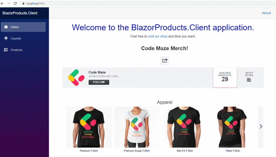Follow the 'visit our shop' link
This screenshot has width=276, height=157.
click(157, 36)
